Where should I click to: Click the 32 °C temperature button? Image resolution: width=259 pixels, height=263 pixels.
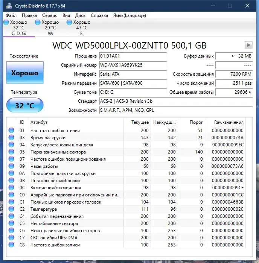(x=25, y=105)
